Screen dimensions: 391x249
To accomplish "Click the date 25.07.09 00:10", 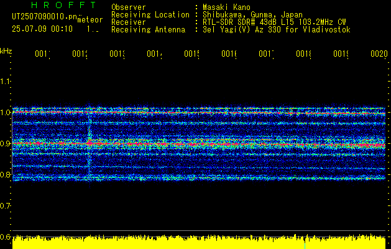I will coord(42,29).
